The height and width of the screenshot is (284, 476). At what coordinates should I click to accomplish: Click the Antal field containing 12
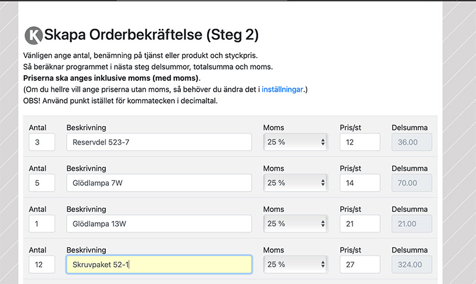42,264
